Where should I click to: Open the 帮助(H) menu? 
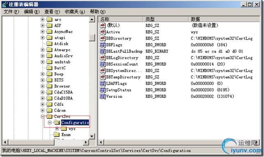pyautogui.click(x=98, y=11)
